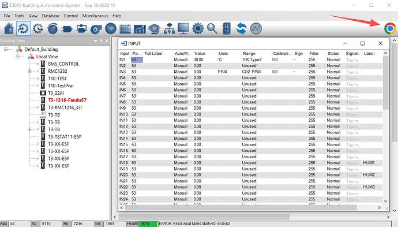Click the round graph monitor icon

[256, 28]
